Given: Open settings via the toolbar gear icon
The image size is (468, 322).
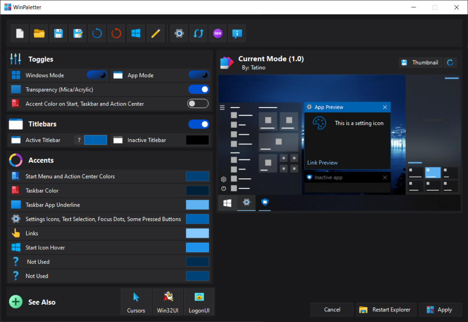Looking at the screenshot, I should coord(179,33).
